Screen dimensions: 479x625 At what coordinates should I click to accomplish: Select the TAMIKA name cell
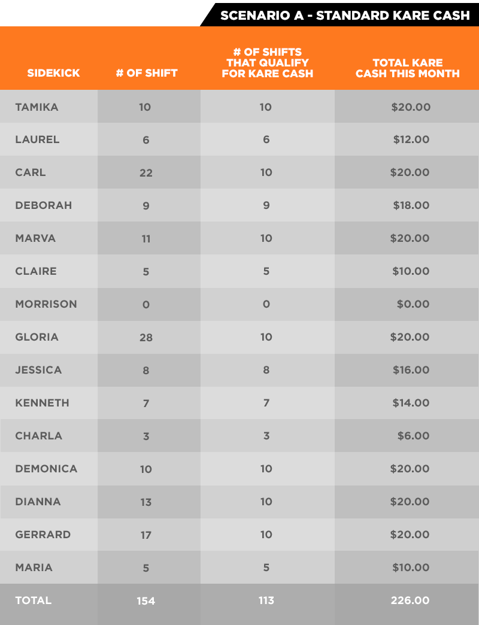pos(37,107)
